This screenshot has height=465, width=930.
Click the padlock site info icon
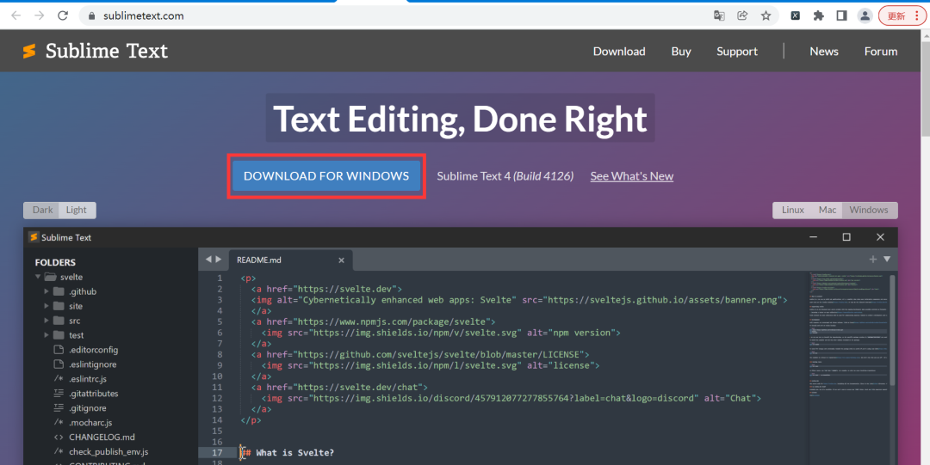point(91,16)
